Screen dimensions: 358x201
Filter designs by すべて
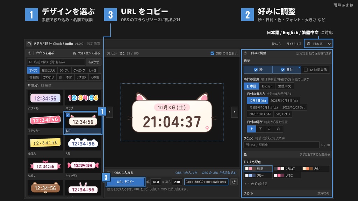point(33,70)
